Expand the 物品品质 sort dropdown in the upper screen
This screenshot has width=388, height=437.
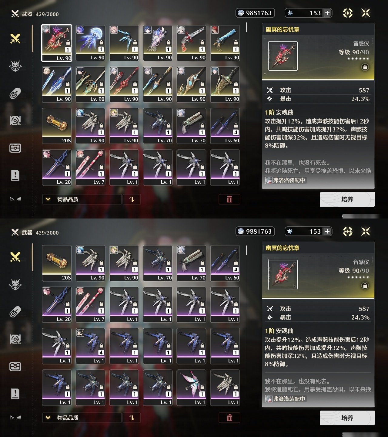[x=82, y=199]
